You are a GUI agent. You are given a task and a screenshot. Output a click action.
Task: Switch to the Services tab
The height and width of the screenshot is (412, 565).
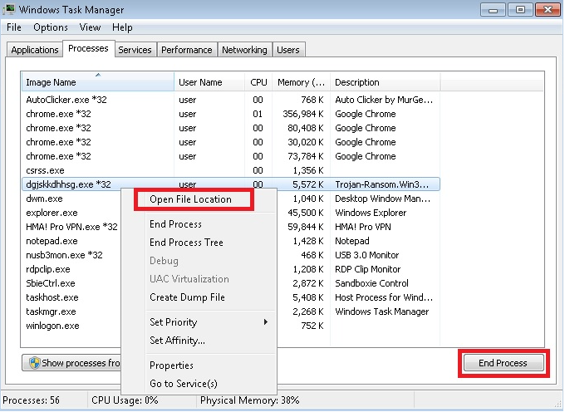135,50
